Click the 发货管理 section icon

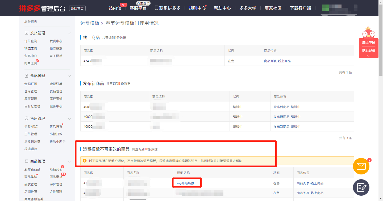[x=26, y=33]
